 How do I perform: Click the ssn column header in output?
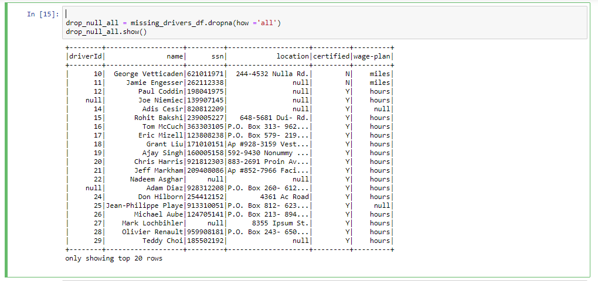click(215, 56)
